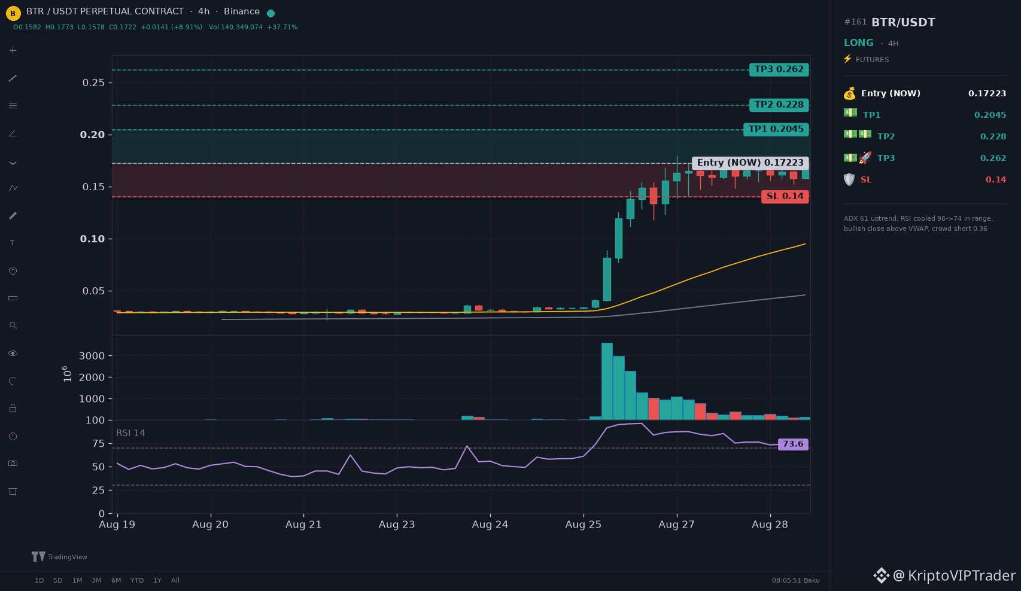Viewport: 1021px width, 591px height.
Task: Toggle the lock drawings icon
Action: (x=13, y=408)
